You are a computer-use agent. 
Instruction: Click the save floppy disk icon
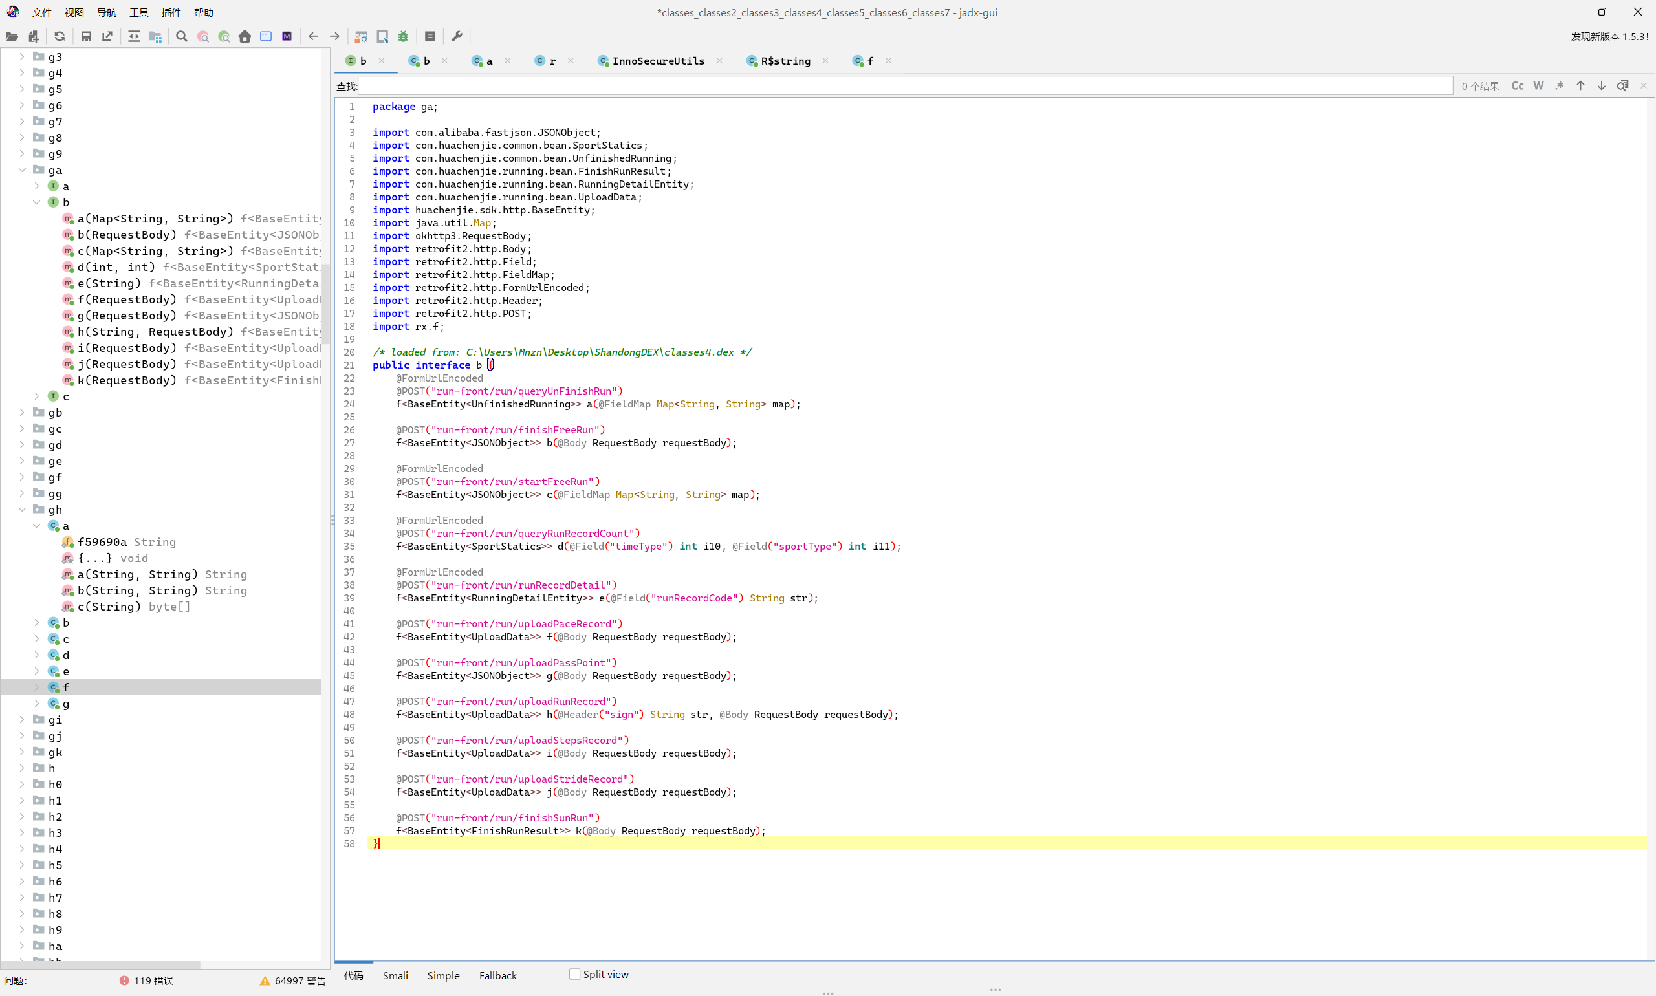(x=86, y=36)
